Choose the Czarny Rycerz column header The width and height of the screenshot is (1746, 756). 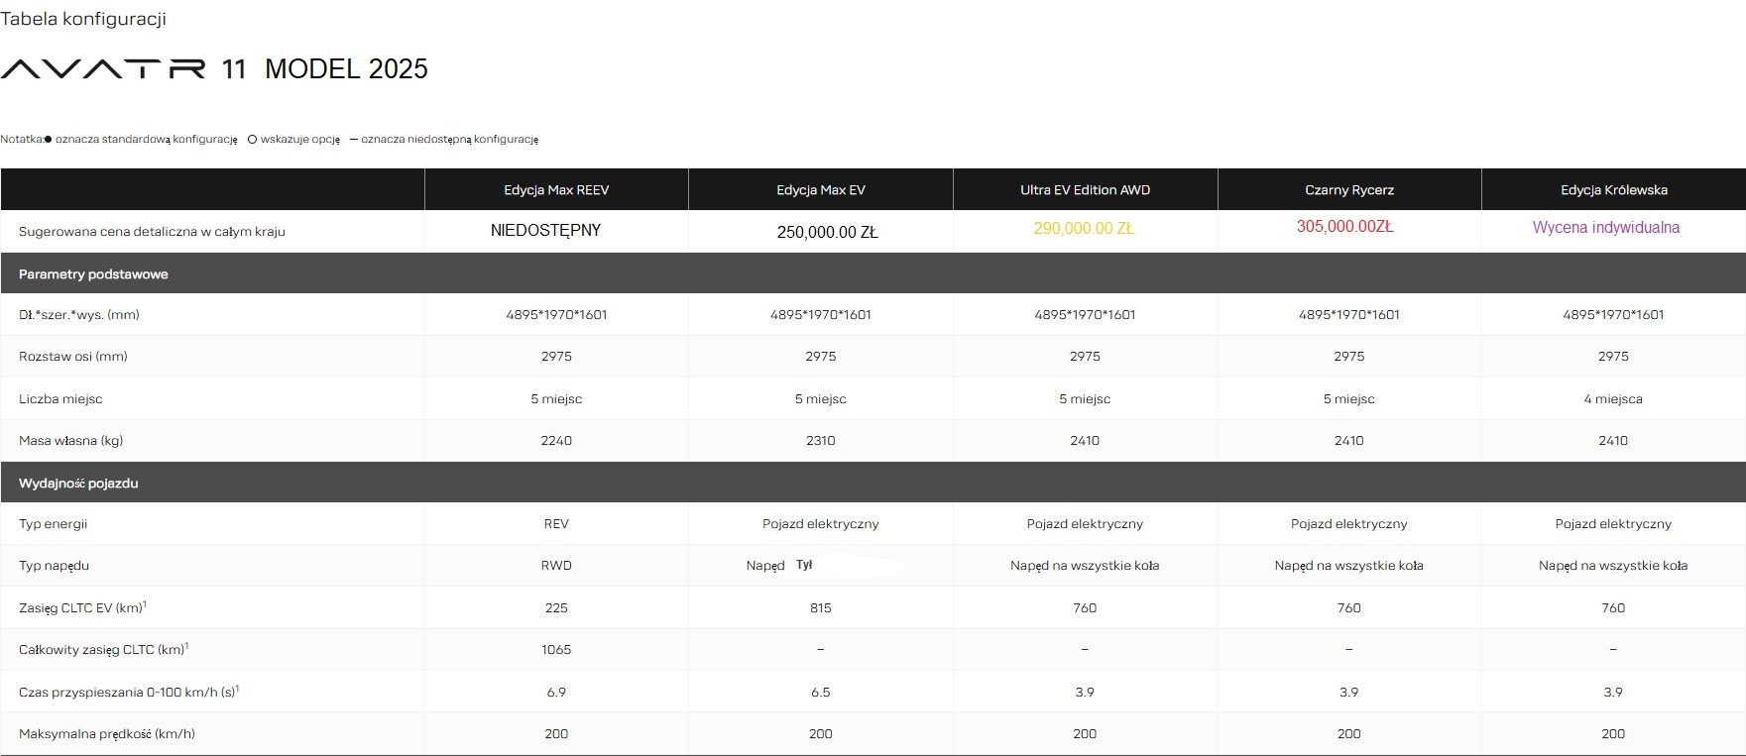pos(1348,190)
